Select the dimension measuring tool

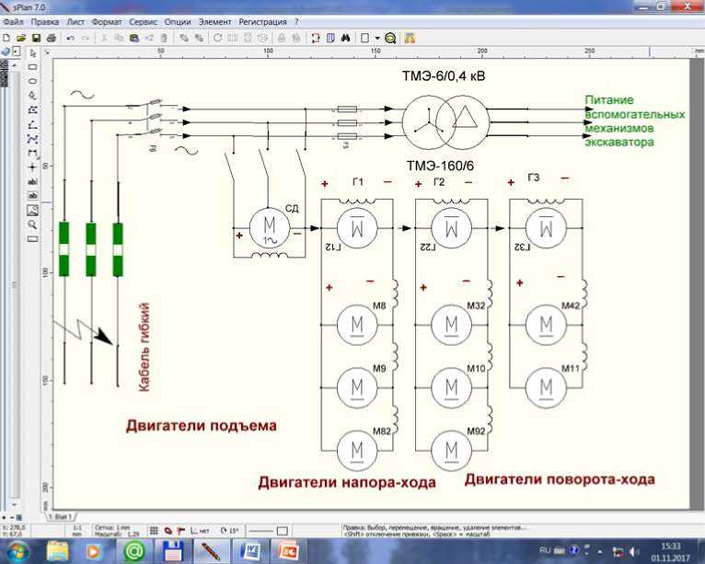point(32,154)
